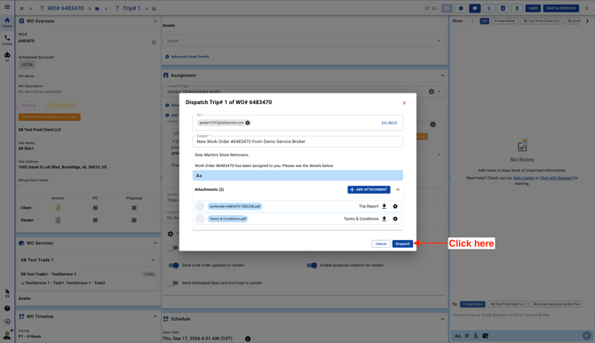Click the attach file icon in the notes composer
595x343 pixels.
[476, 336]
